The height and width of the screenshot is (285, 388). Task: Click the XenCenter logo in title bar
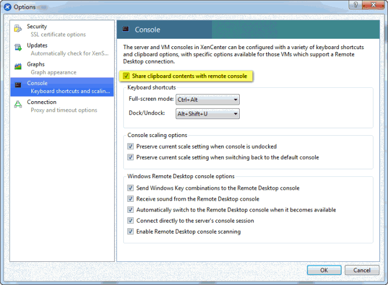point(8,7)
